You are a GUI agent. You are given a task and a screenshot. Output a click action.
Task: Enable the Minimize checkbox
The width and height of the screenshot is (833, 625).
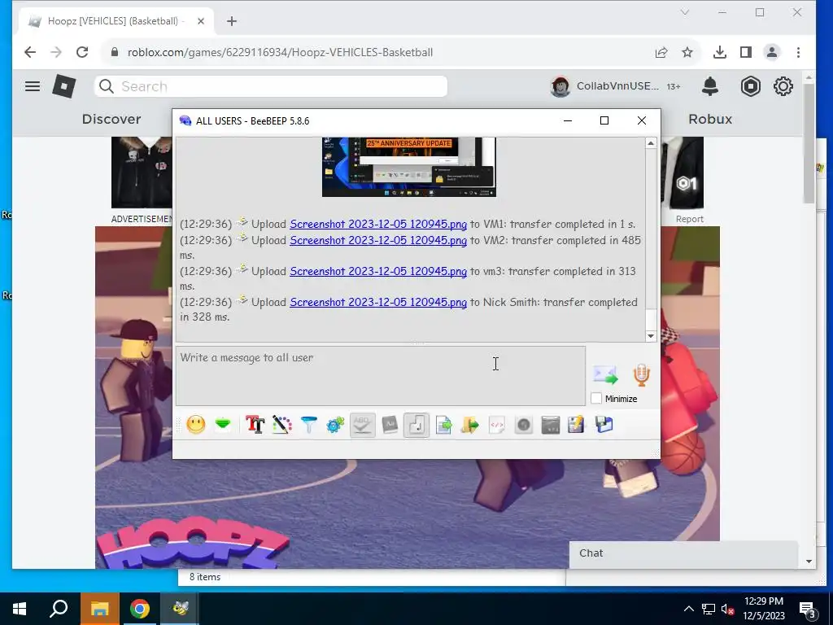(596, 399)
